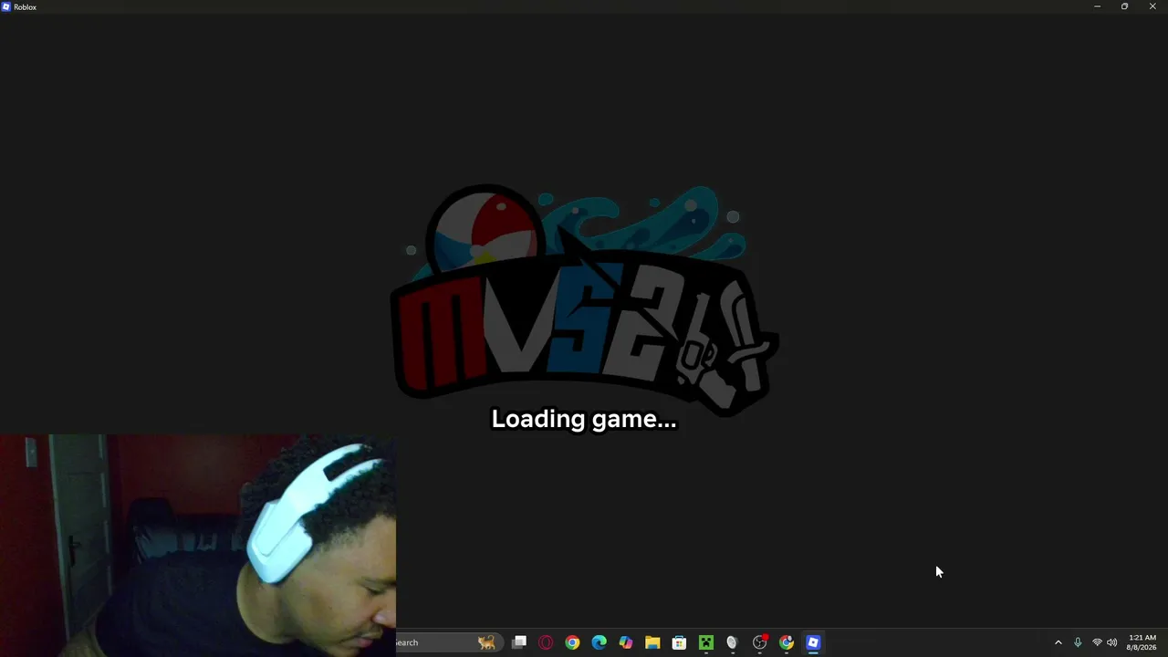Viewport: 1168px width, 657px height.
Task: Close the Roblox window
Action: coord(1152,6)
